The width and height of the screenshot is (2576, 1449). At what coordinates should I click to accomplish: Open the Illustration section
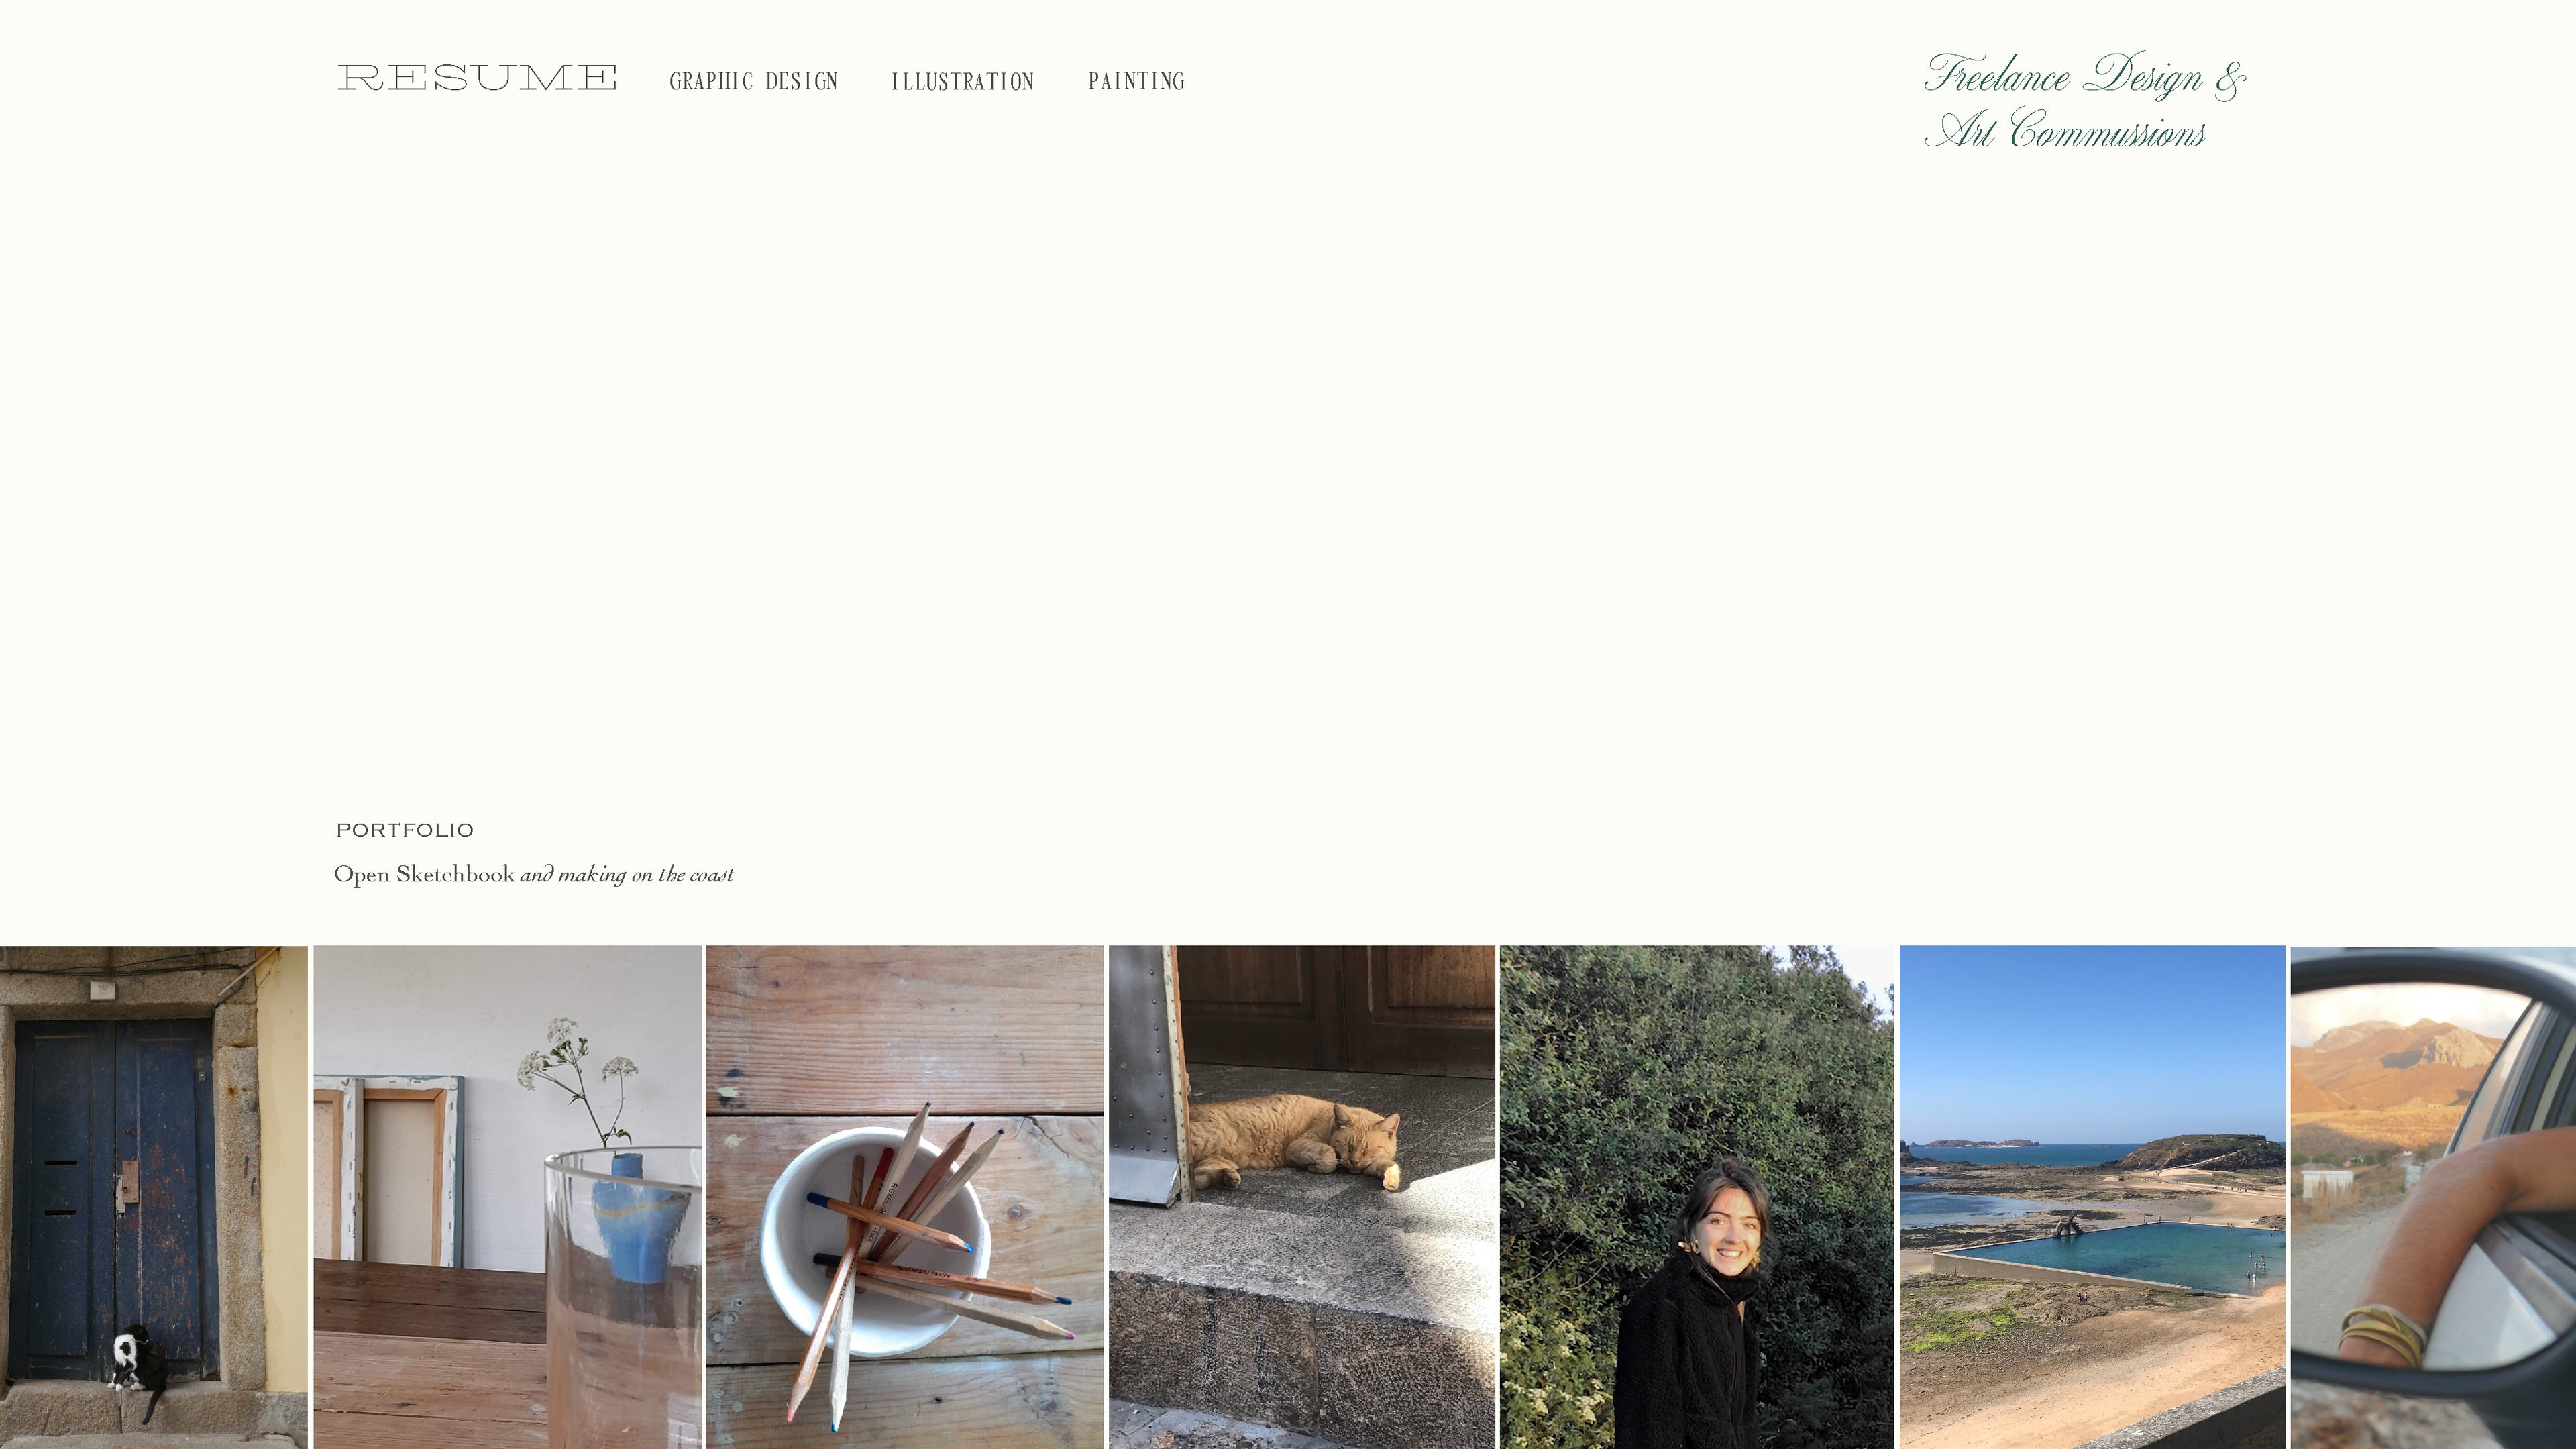[962, 82]
